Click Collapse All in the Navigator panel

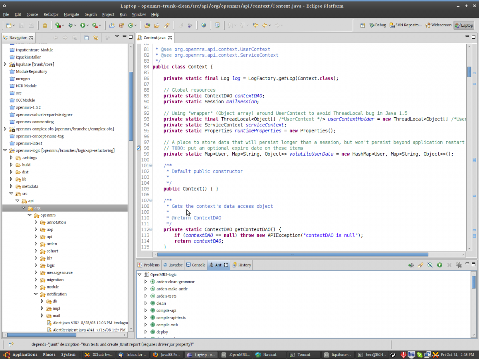pos(86,37)
